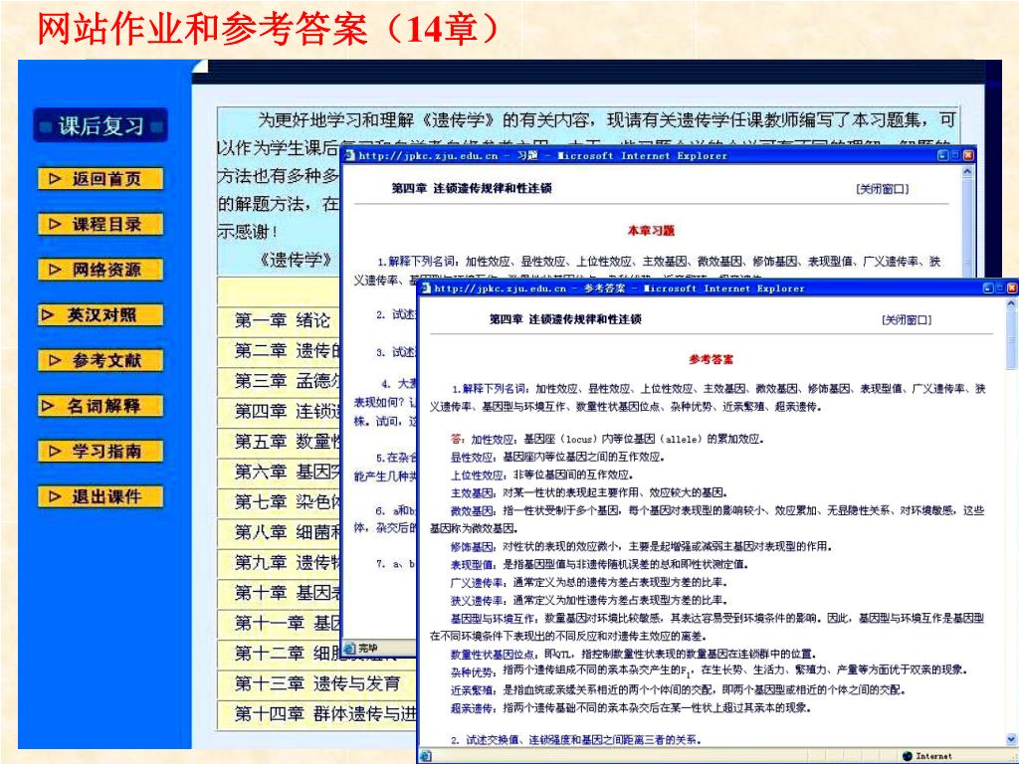Click the term 上位性效应 starting its own answer line
Image resolution: width=1019 pixels, height=764 pixels.
pos(477,475)
